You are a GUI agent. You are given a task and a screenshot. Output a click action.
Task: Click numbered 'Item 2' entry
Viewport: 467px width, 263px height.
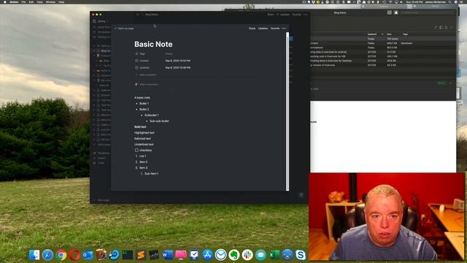(x=143, y=162)
